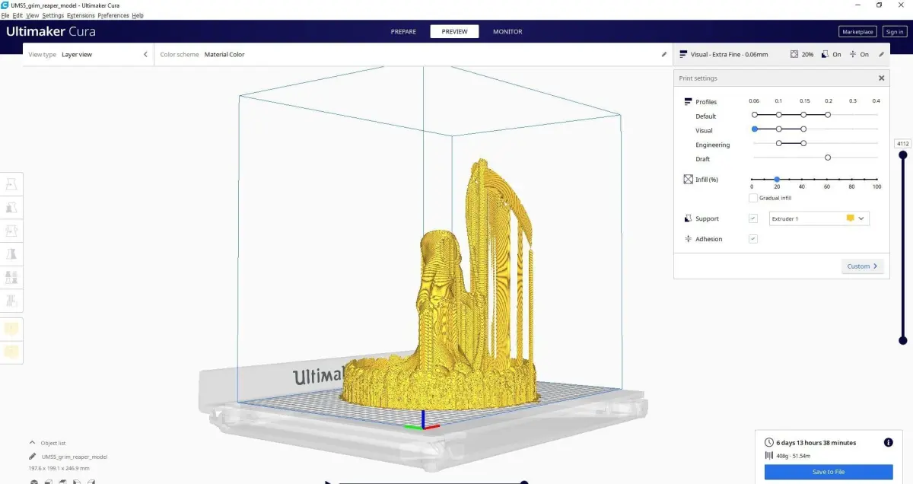The width and height of the screenshot is (913, 484).
Task: Open the Color scheme Material Color dropdown
Action: click(x=412, y=55)
